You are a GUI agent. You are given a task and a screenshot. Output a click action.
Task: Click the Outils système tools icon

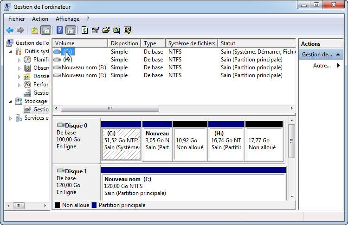[x=19, y=51]
